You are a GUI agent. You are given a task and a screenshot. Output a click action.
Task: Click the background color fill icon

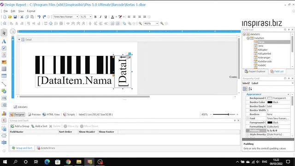[120, 17]
